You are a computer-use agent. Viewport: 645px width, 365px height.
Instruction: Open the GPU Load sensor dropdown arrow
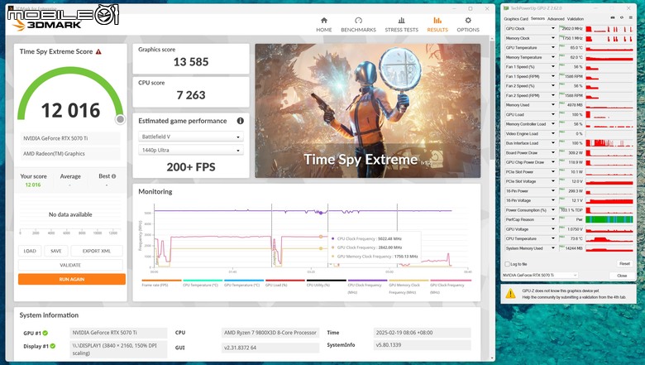553,114
